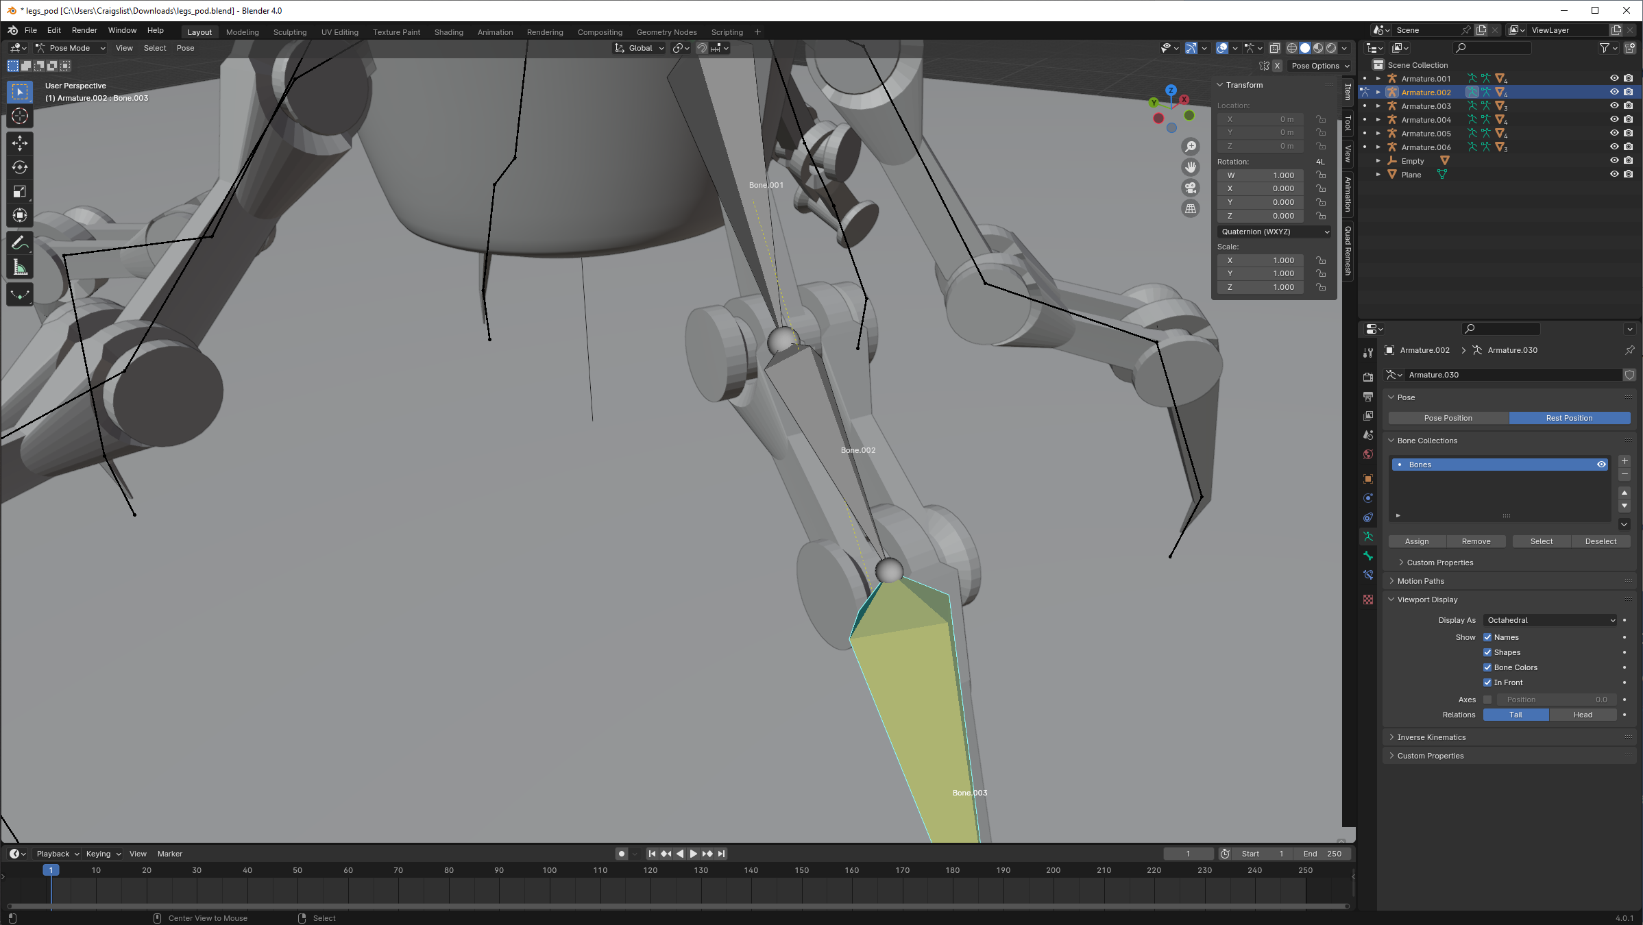Viewport: 1643px width, 925px height.
Task: Open the Pose Options dropdown
Action: pos(1319,66)
